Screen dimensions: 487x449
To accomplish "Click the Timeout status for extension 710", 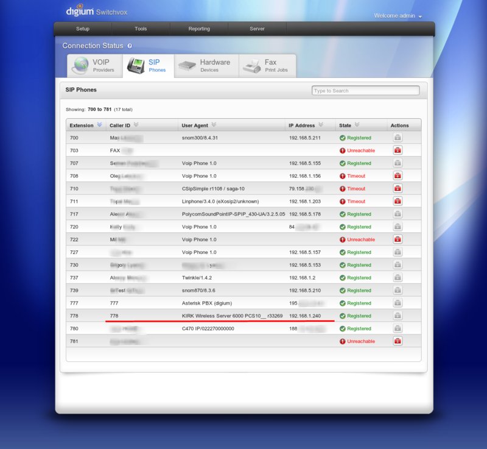I will (x=352, y=189).
